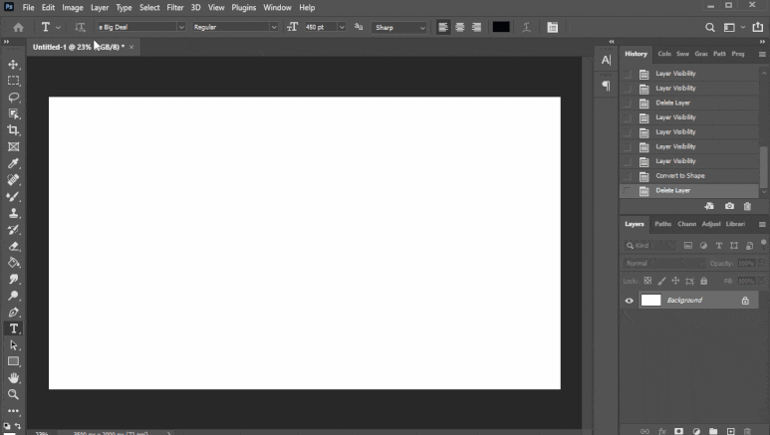Select the Object Selection tool
This screenshot has width=770, height=435.
tap(13, 113)
